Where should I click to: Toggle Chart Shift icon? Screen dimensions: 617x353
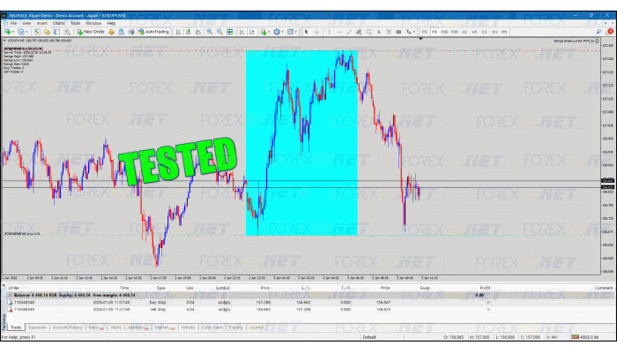click(x=252, y=32)
